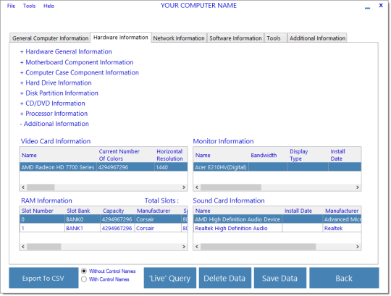Click RAM Information table scroll-right arrow

tap(184, 246)
